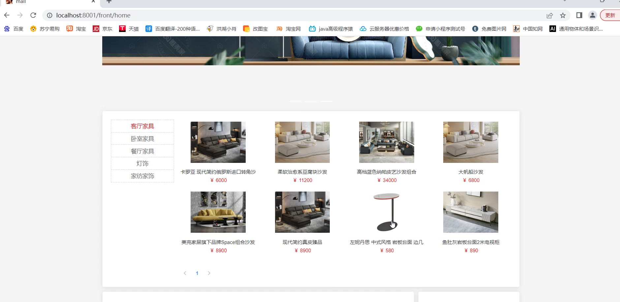This screenshot has width=620, height=302.
Task: Open the 苏宁易购 bookmark
Action: pyautogui.click(x=45, y=29)
